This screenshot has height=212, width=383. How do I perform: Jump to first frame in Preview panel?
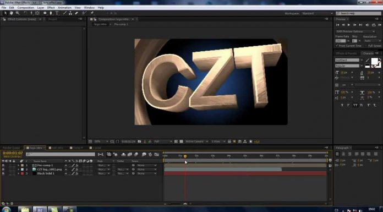click(337, 25)
